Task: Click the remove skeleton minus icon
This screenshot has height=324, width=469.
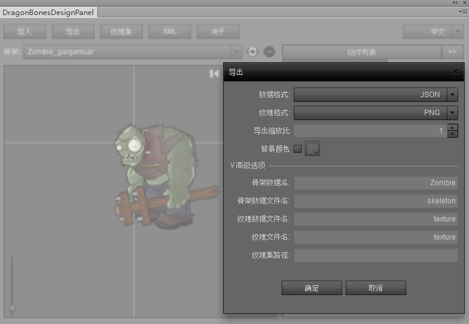Action: [x=270, y=52]
